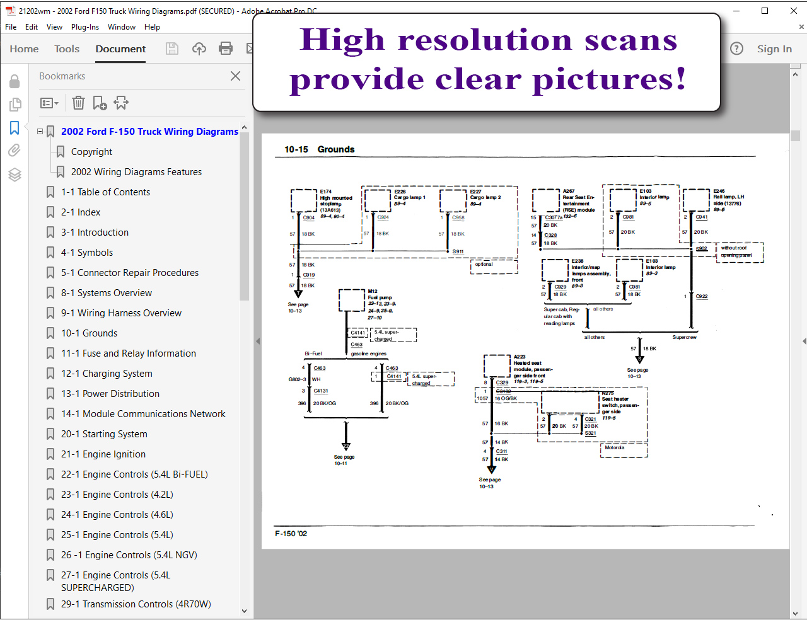Click the Print icon in toolbar
This screenshot has width=807, height=620.
pos(225,49)
